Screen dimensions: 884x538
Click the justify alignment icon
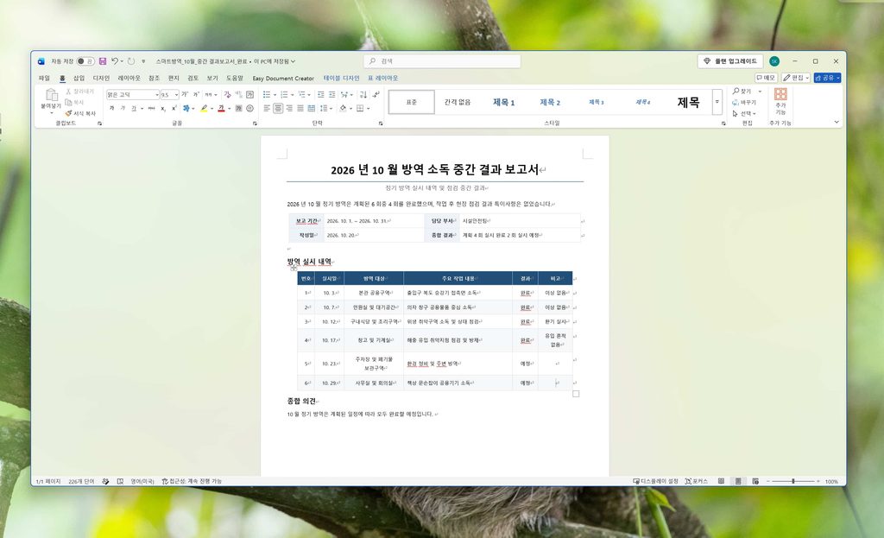(300, 108)
